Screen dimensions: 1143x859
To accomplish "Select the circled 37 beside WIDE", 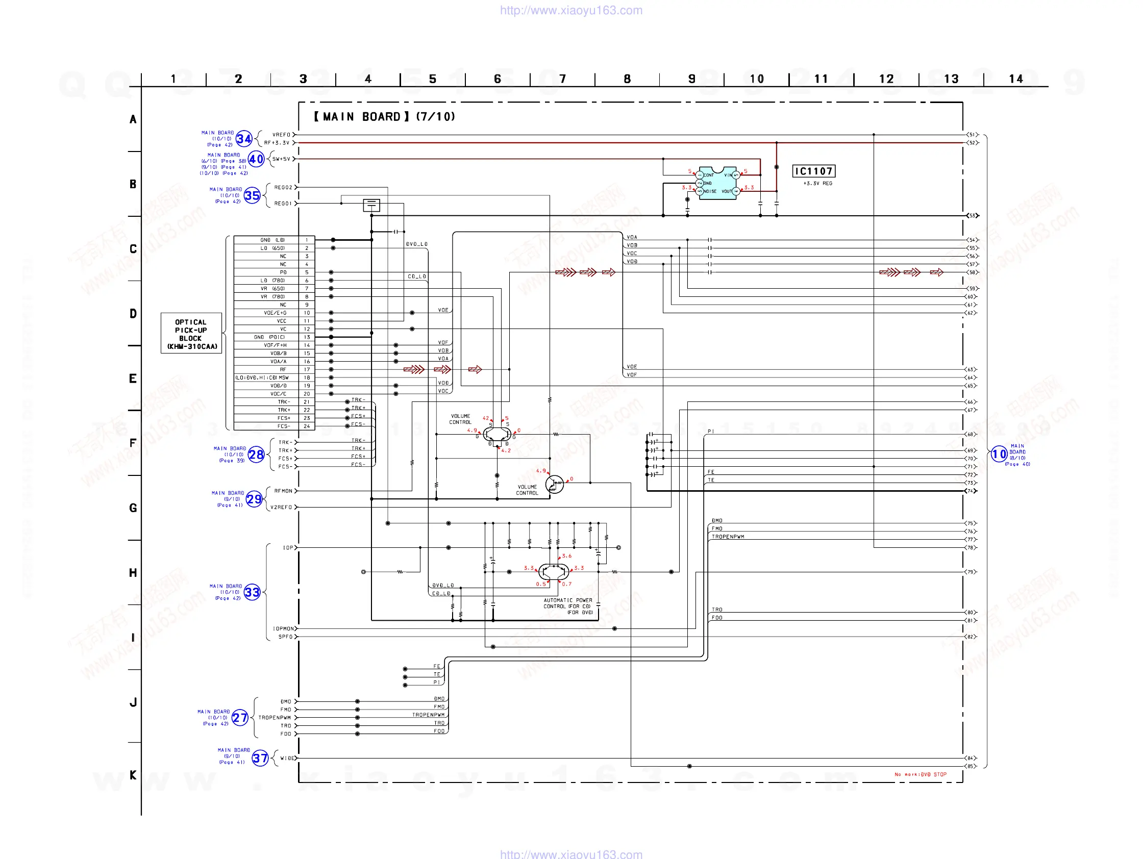I will click(x=260, y=759).
